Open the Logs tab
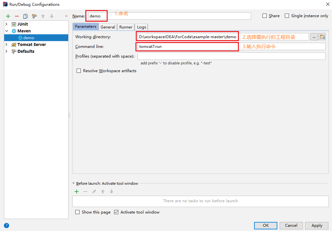The image size is (332, 231). (x=142, y=27)
